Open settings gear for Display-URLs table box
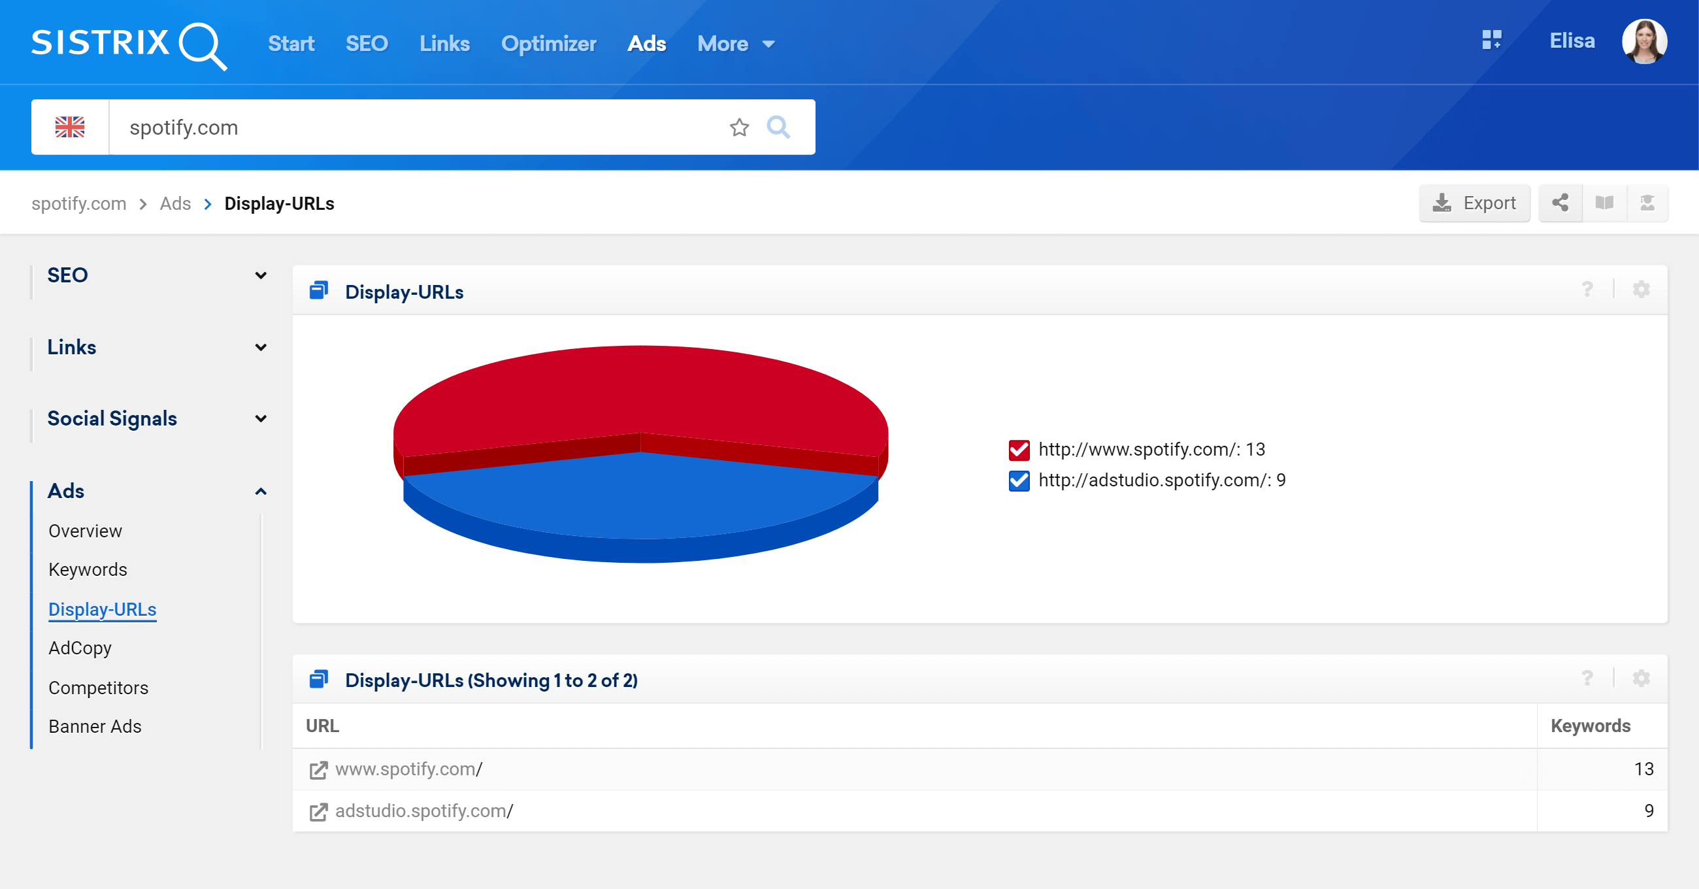 pyautogui.click(x=1641, y=678)
